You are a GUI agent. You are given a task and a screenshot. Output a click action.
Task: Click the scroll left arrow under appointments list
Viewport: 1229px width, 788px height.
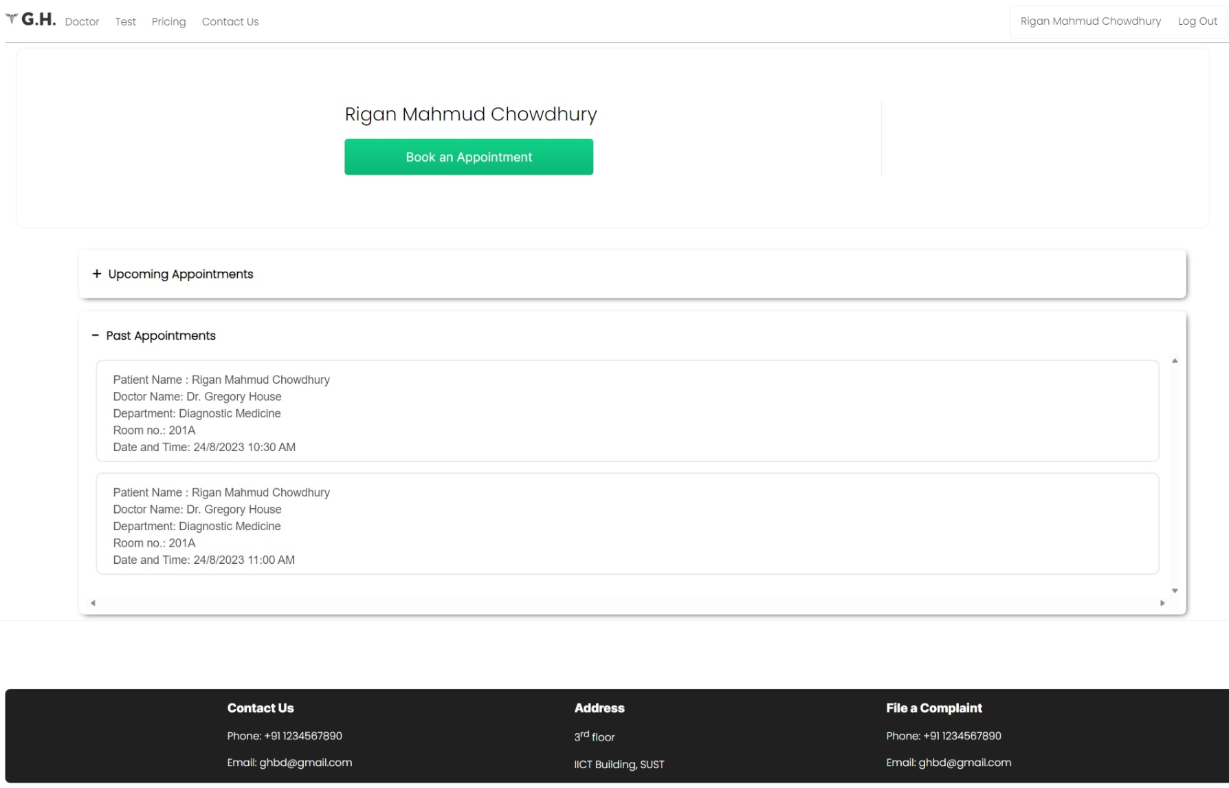pos(93,603)
